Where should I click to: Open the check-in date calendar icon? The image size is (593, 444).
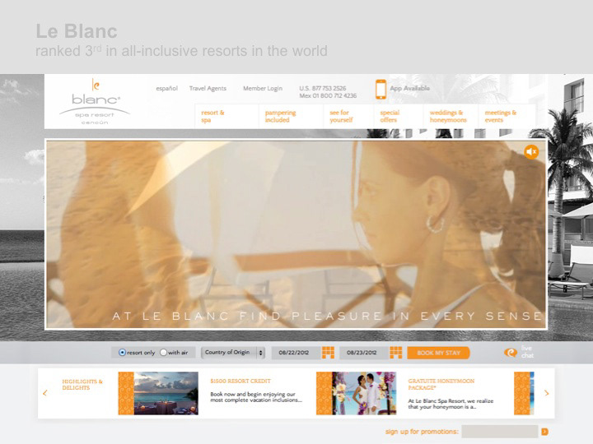click(328, 352)
